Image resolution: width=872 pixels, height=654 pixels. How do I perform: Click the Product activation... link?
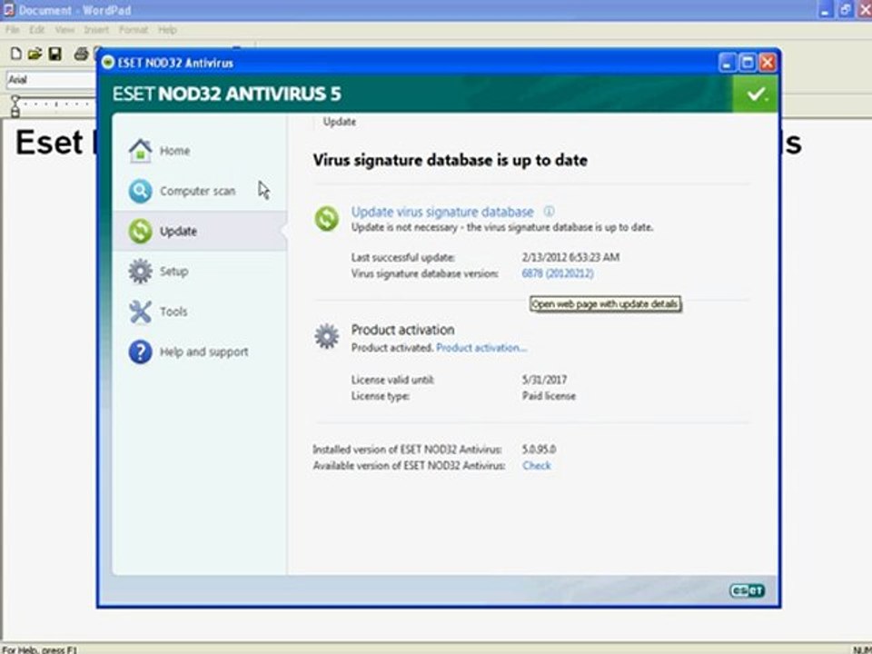click(481, 348)
